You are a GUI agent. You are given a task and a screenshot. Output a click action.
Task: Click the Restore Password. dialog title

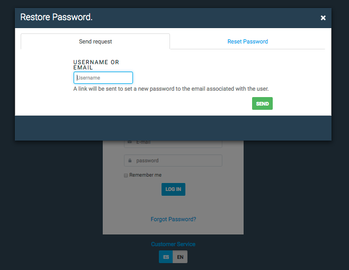coord(56,18)
